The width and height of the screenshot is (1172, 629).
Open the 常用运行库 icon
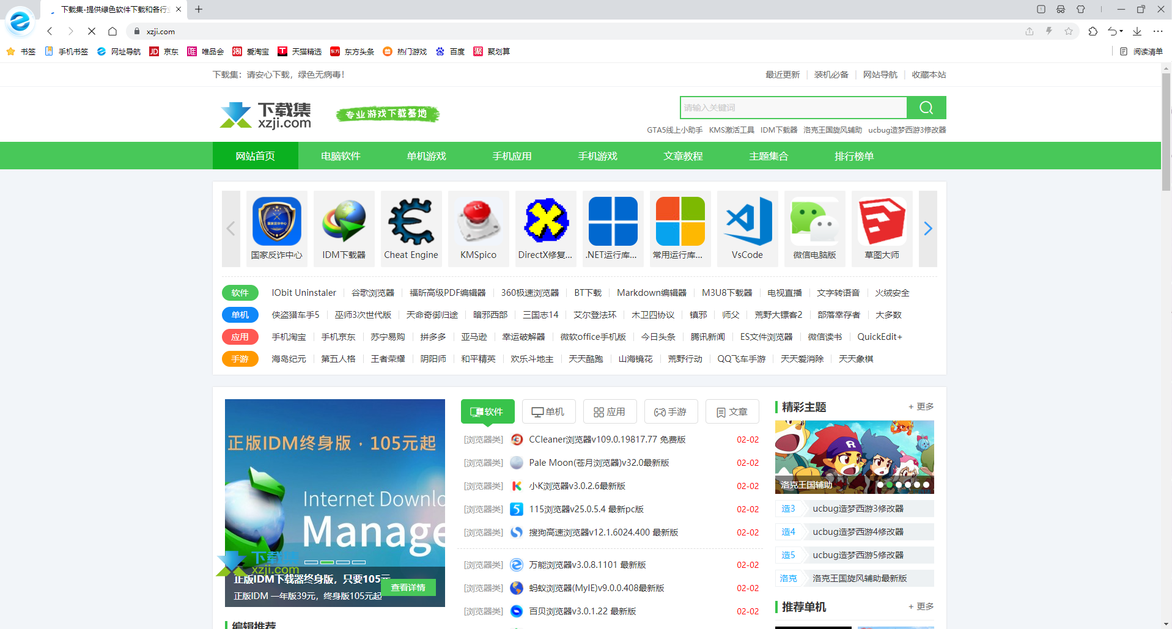(x=680, y=221)
